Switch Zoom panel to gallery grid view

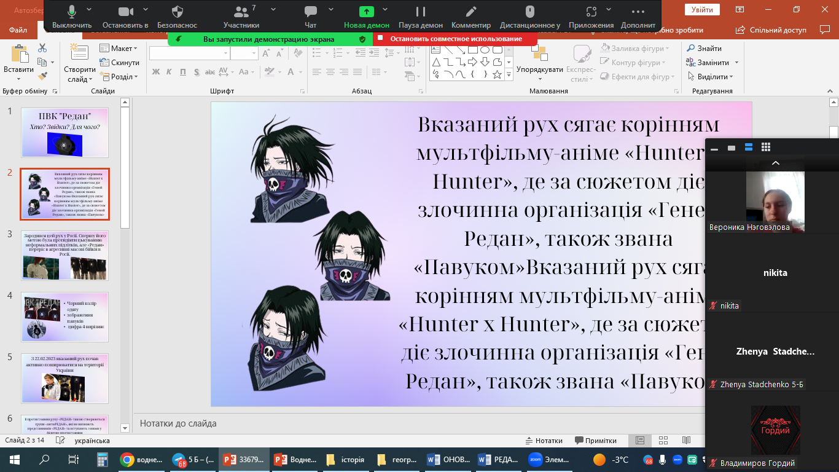click(x=765, y=147)
